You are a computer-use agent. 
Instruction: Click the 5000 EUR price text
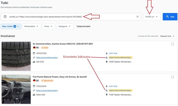[41, 95]
